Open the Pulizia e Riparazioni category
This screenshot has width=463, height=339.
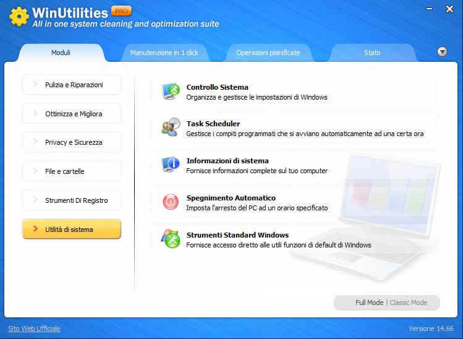tap(72, 85)
